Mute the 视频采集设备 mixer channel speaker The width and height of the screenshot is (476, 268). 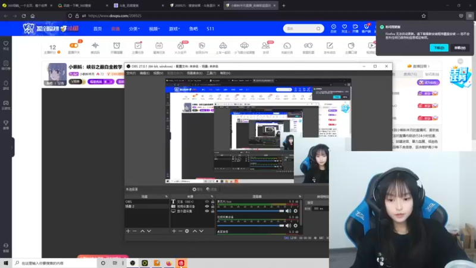[288, 226]
